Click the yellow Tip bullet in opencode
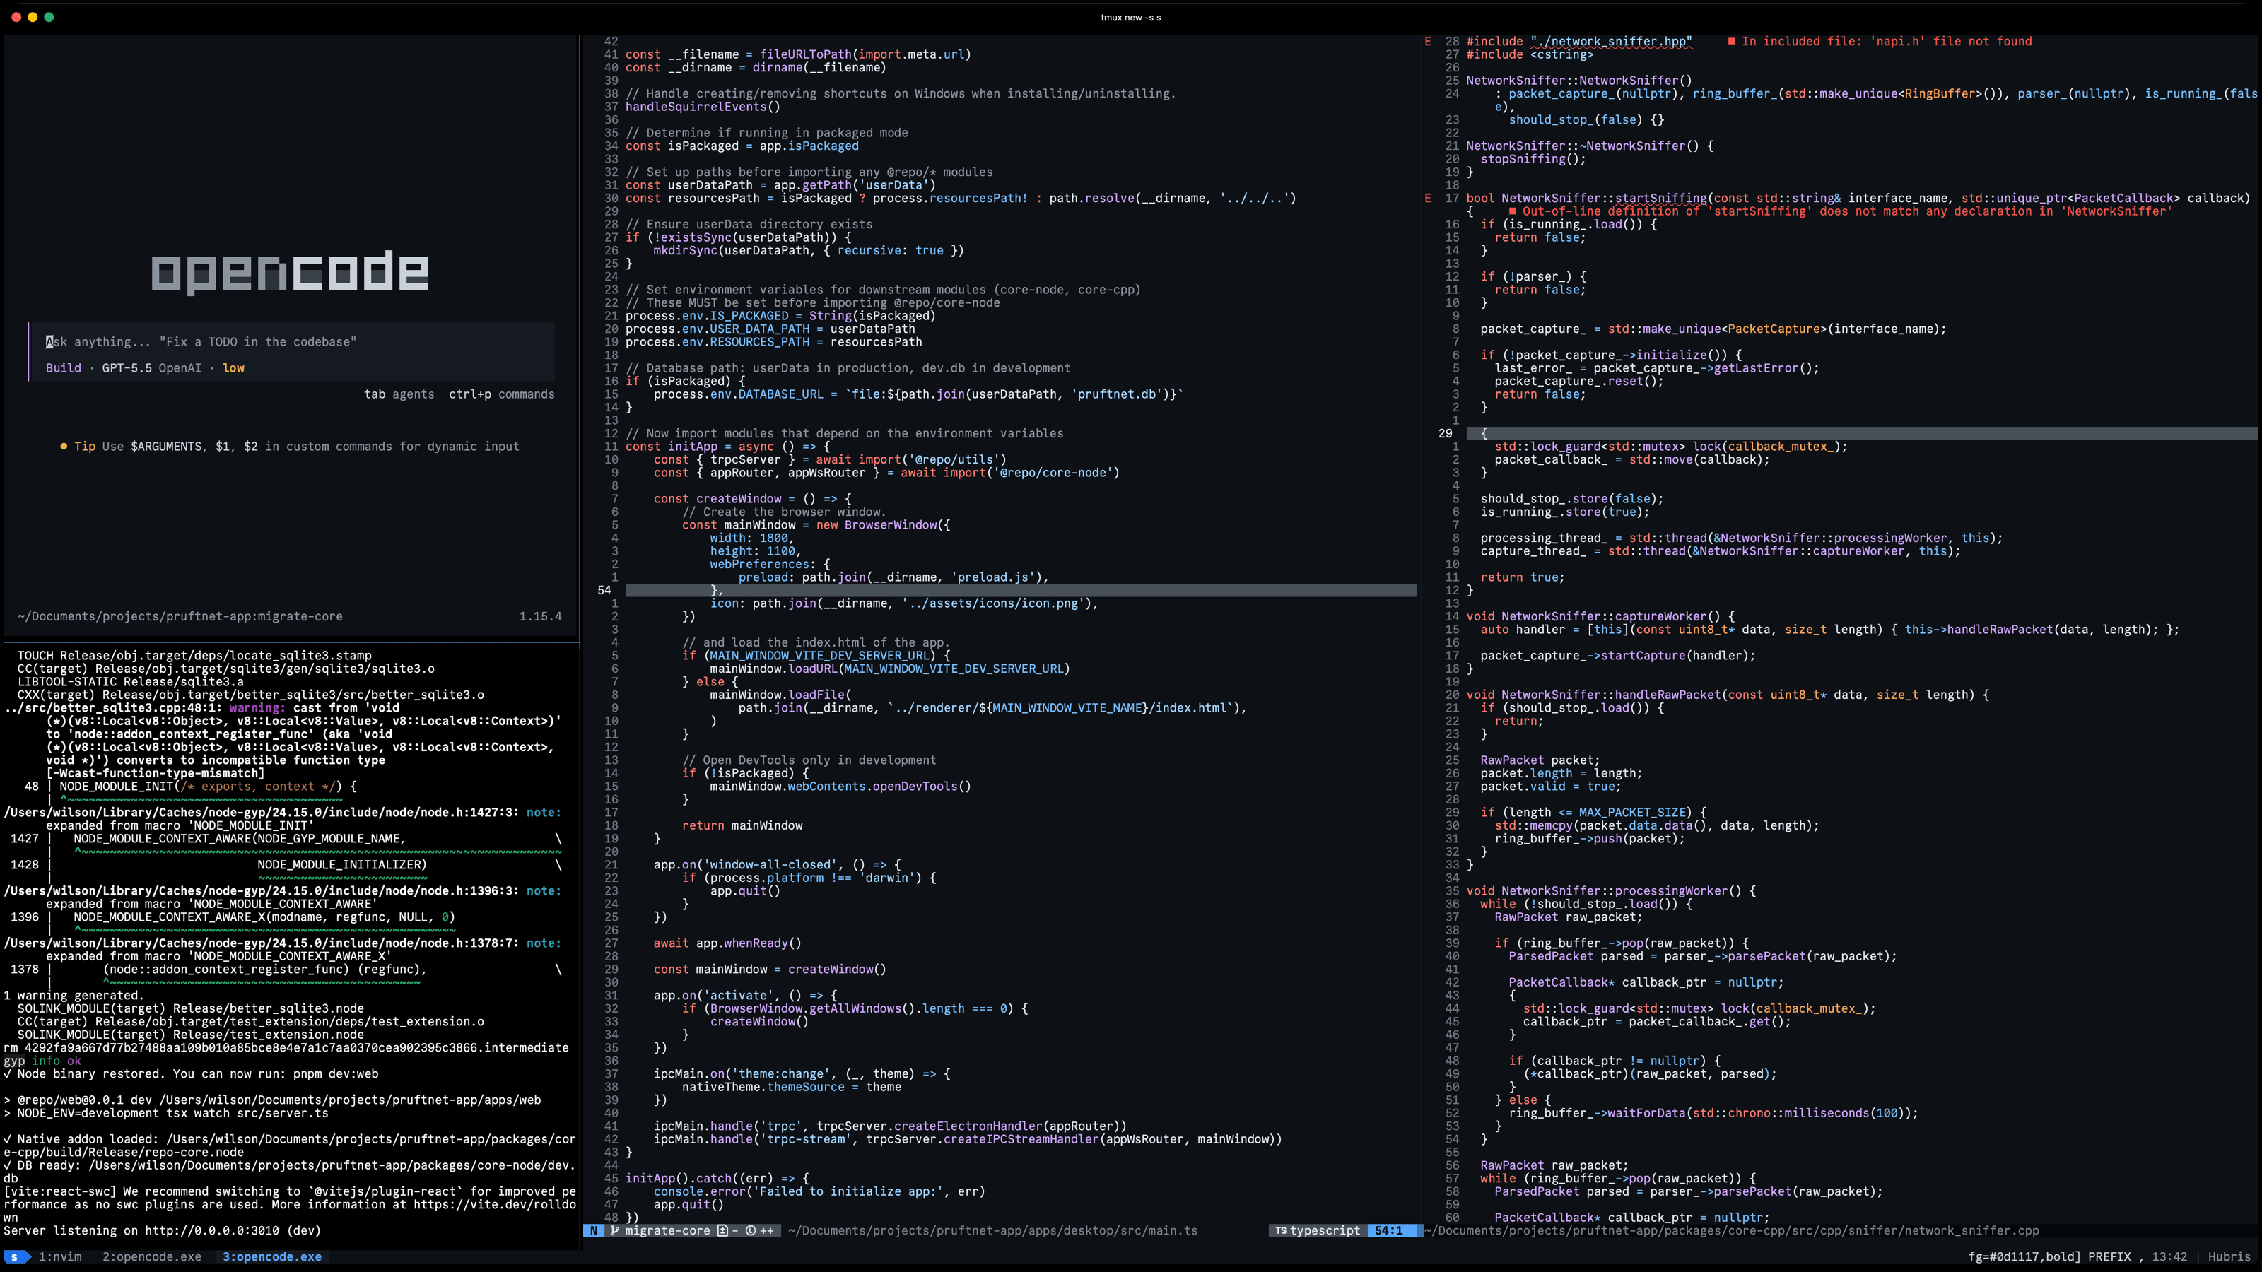The height and width of the screenshot is (1272, 2262). [x=63, y=447]
